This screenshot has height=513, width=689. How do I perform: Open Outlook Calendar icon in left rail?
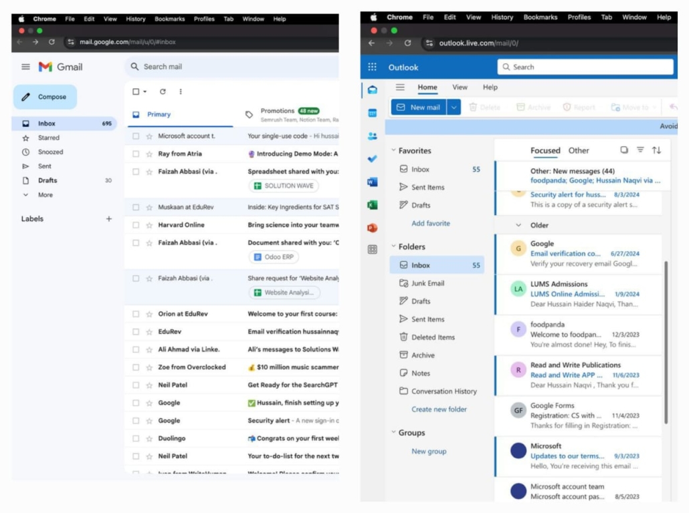(372, 113)
